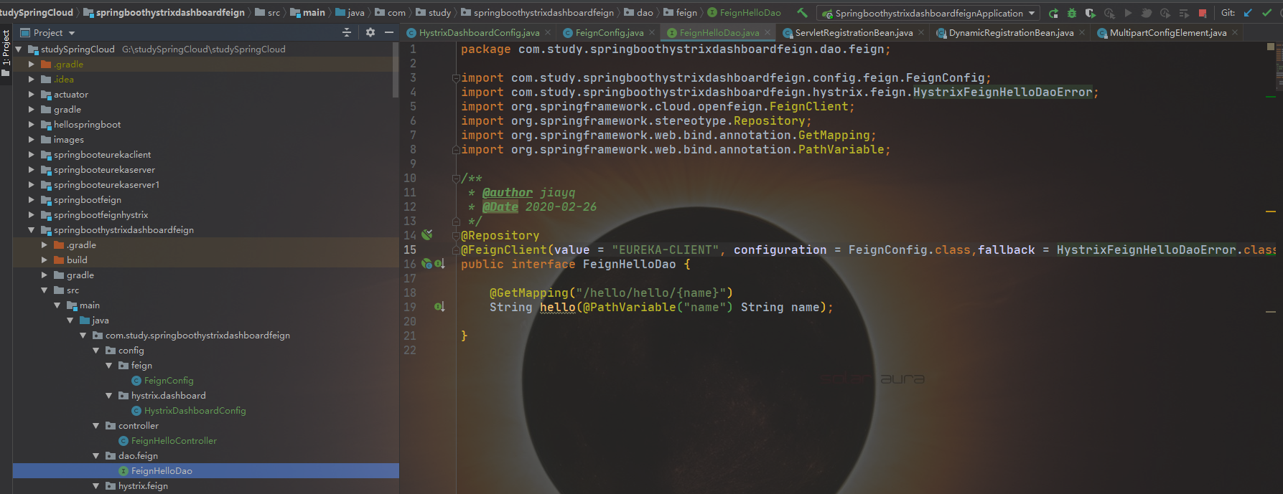Click the inspection status indicator atop editor
Viewport: 1283px width, 494px height.
[x=1271, y=47]
